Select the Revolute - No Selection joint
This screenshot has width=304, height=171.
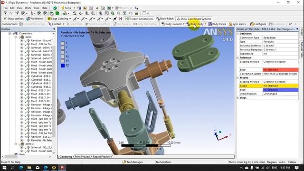[x=41, y=140]
